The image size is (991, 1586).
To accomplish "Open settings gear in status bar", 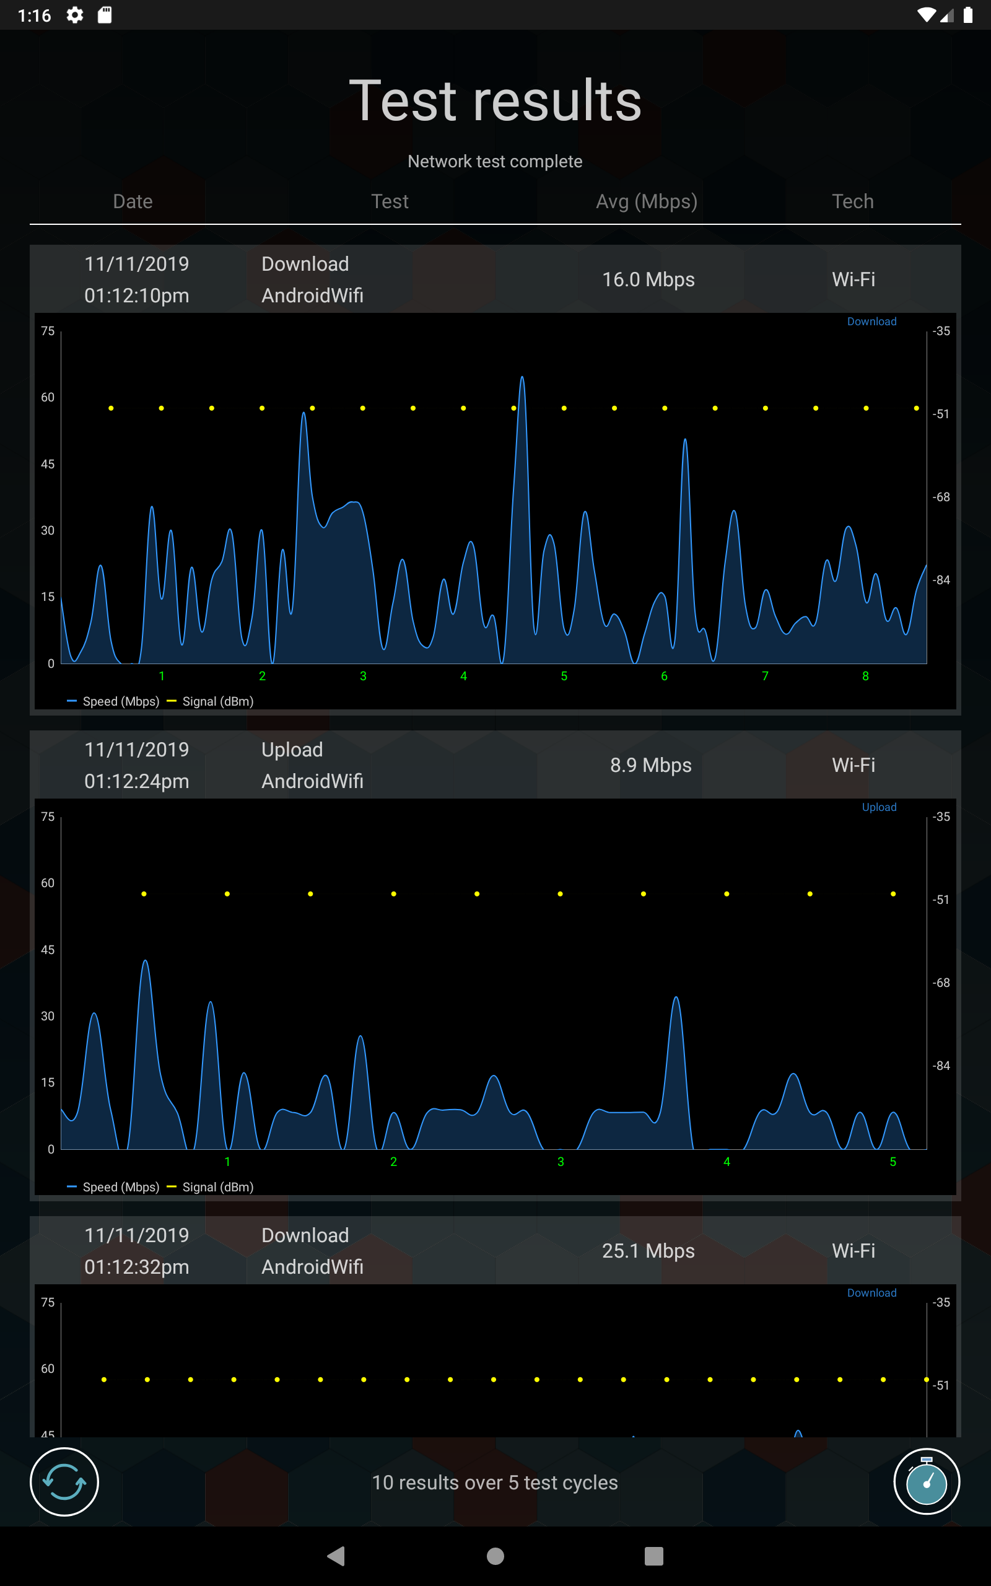I will tap(75, 15).
